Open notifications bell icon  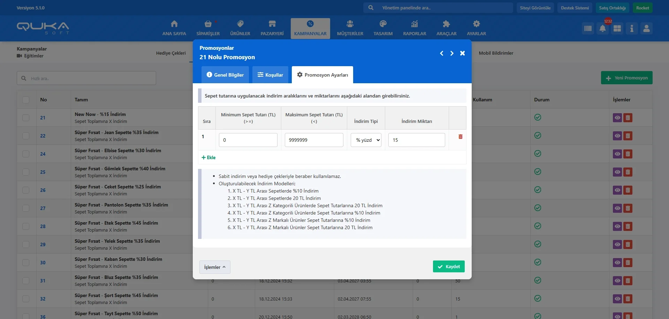[602, 29]
